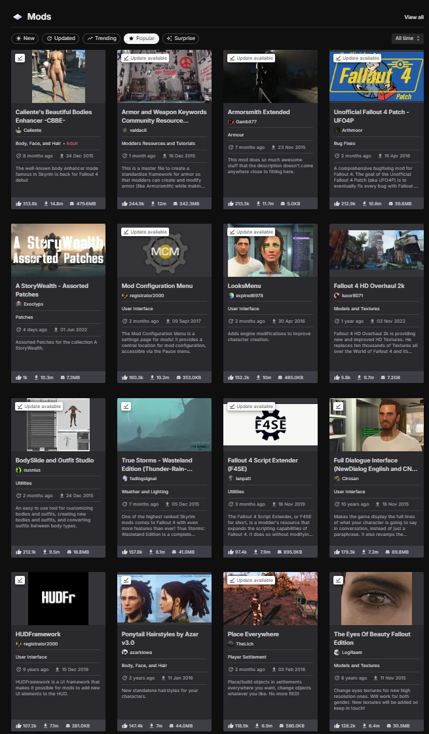This screenshot has height=734, width=429.
Task: Click file size icon showing 30.5MB
Action: point(390,725)
